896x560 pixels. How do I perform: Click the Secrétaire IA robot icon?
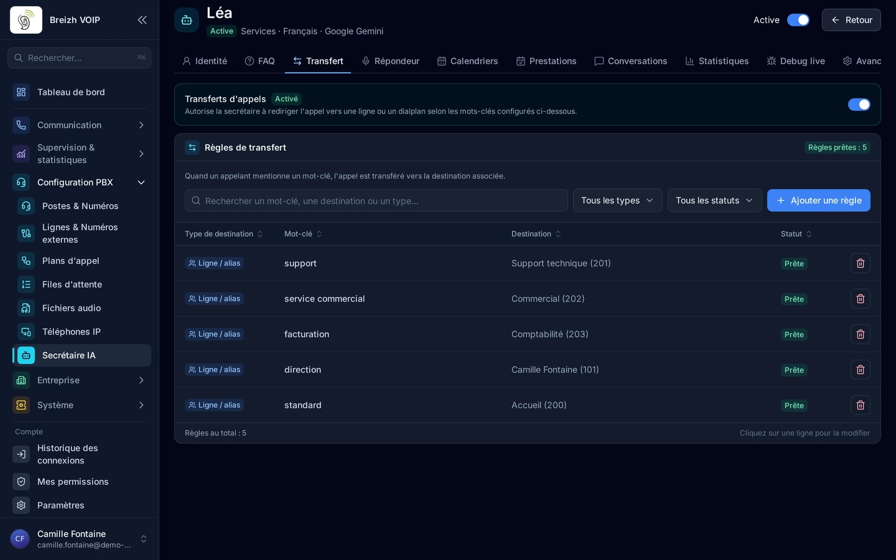tap(26, 355)
